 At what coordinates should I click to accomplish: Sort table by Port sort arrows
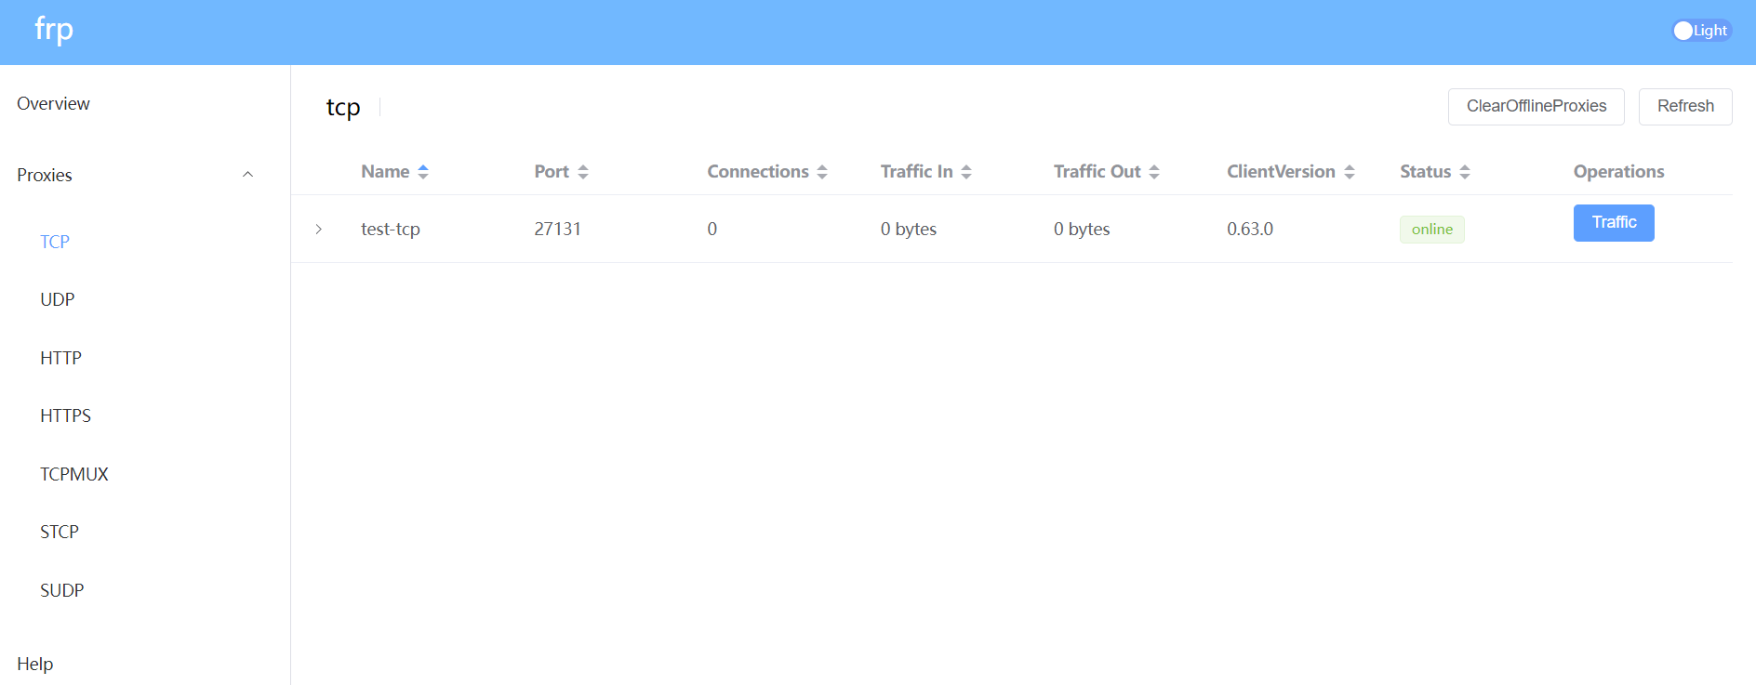coord(583,172)
